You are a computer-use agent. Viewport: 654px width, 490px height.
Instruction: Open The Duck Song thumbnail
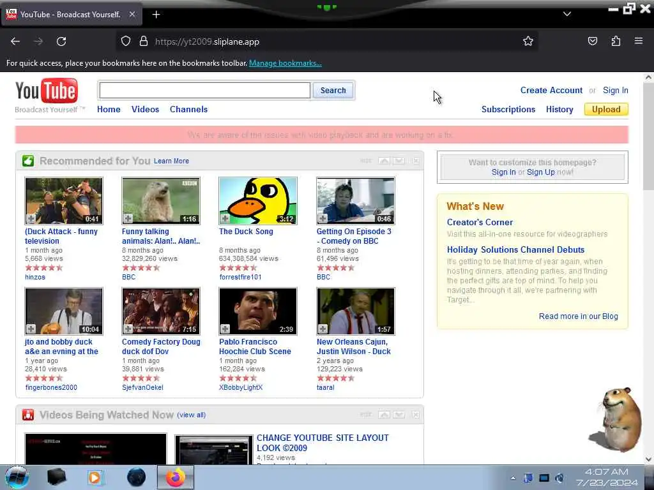tap(258, 201)
